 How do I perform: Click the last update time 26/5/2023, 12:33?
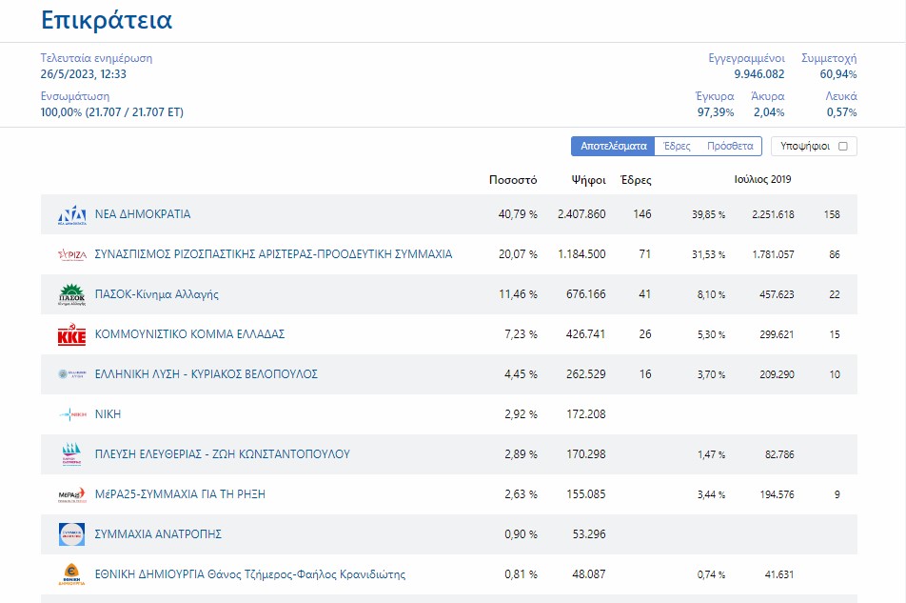click(83, 74)
